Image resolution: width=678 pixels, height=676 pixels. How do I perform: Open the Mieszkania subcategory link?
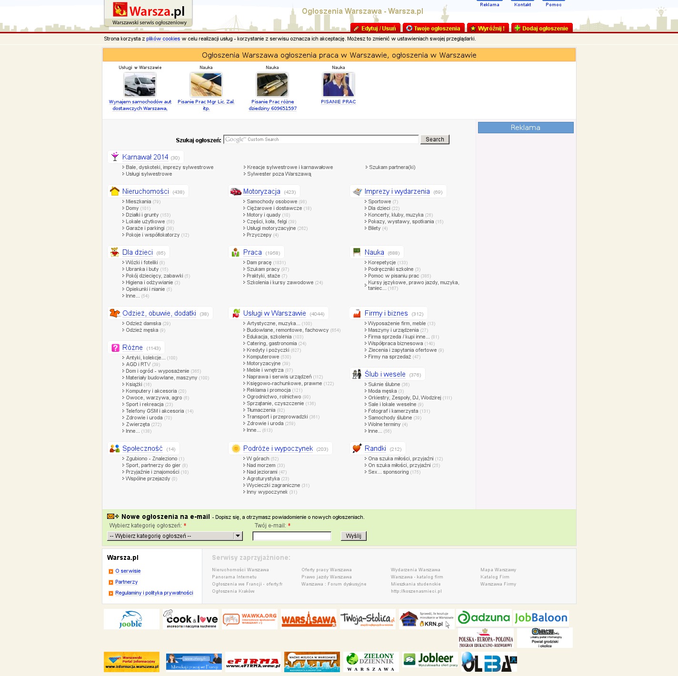(138, 202)
